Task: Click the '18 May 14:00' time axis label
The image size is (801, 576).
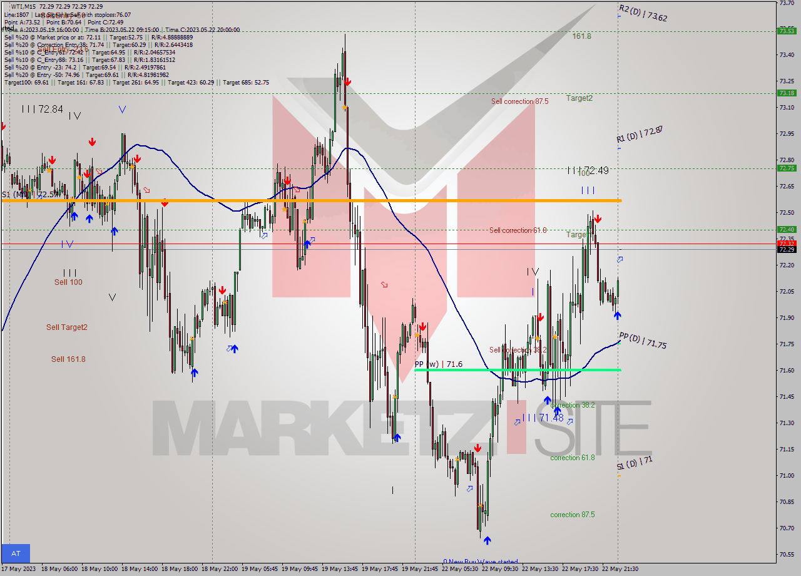Action: [139, 569]
